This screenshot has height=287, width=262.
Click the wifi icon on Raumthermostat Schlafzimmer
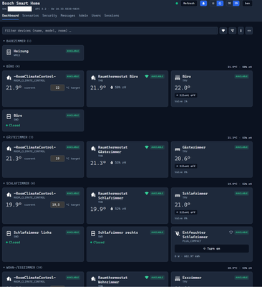147,193
